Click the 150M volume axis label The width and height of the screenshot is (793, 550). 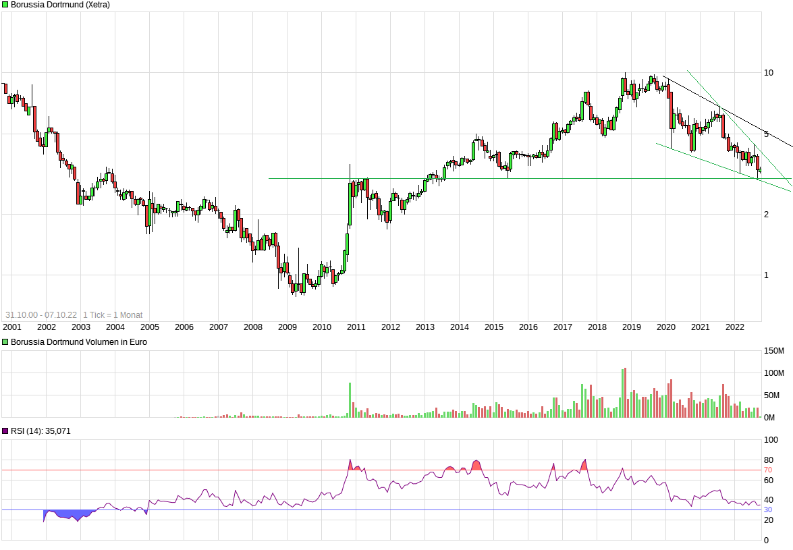point(773,351)
